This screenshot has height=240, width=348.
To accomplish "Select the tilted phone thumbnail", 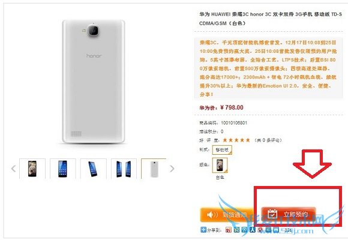I will point(93,169).
